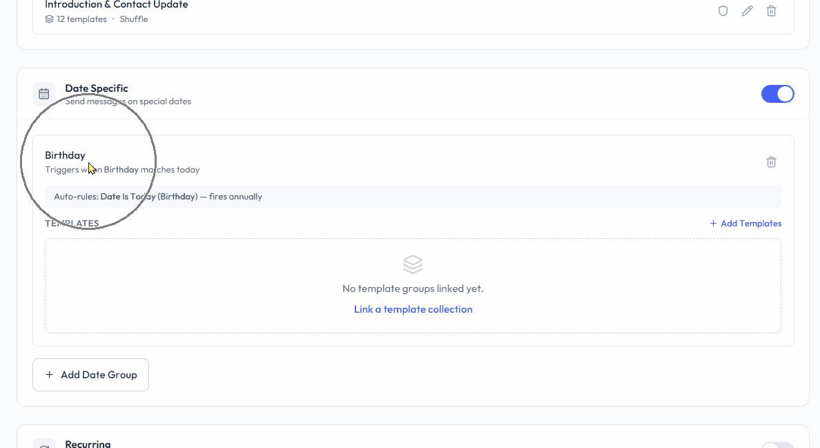Open Link a template collection

(x=413, y=309)
